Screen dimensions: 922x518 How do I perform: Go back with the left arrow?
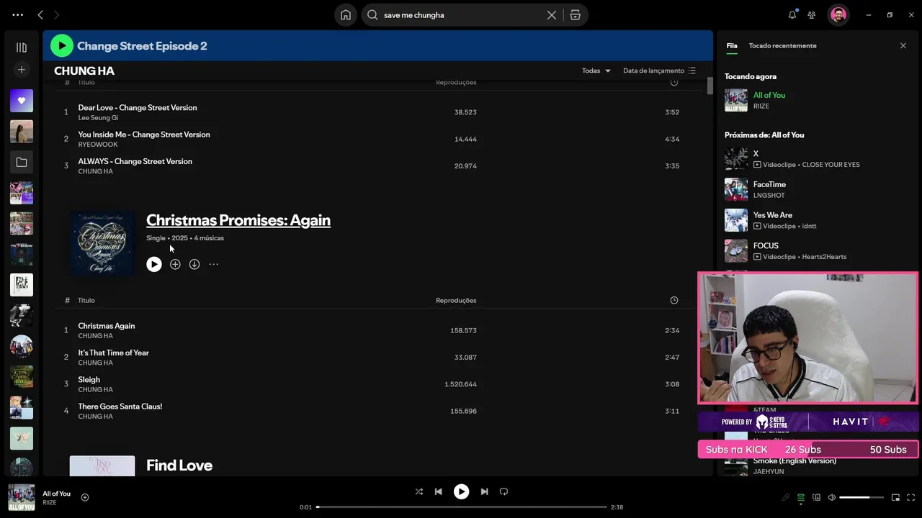pos(40,14)
